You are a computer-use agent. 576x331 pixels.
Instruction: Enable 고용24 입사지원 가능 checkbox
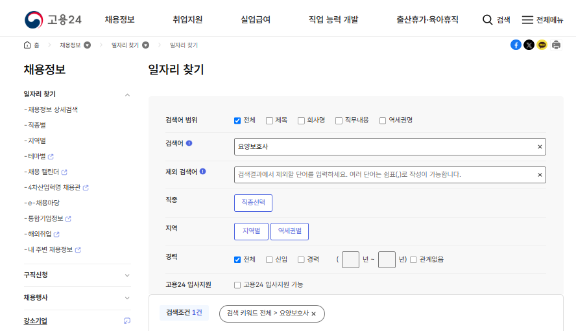237,285
